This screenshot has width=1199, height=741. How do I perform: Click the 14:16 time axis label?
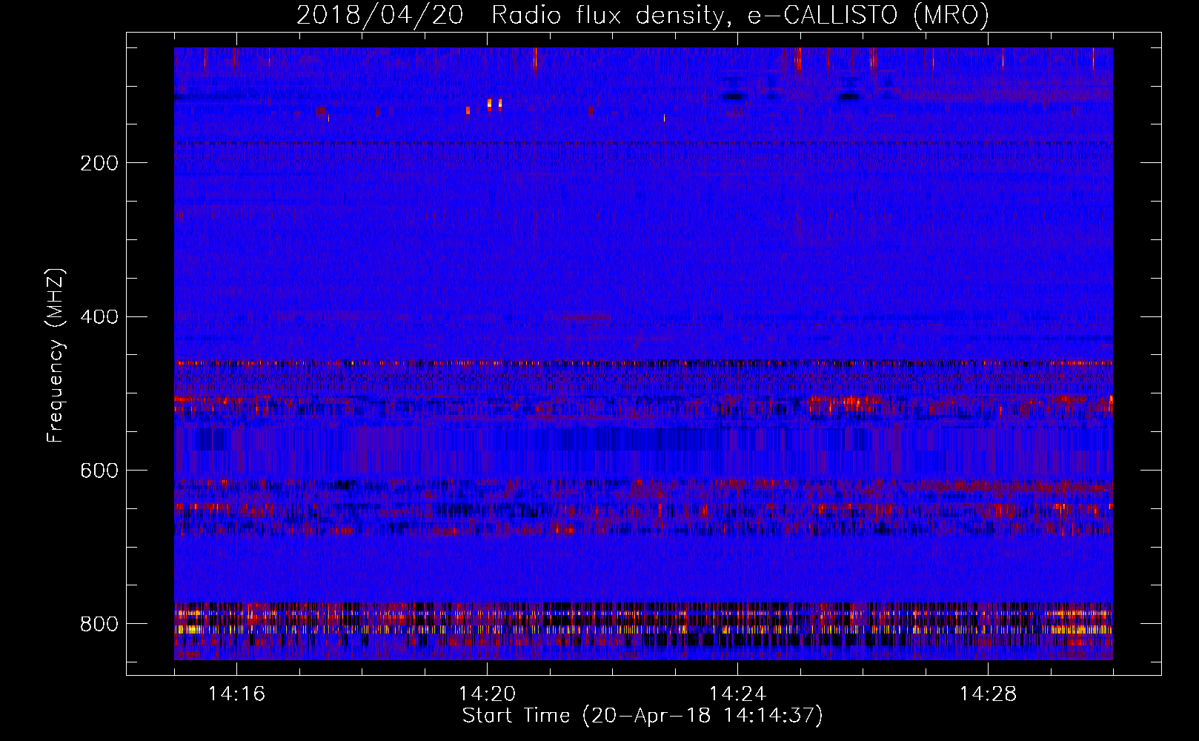pyautogui.click(x=236, y=694)
